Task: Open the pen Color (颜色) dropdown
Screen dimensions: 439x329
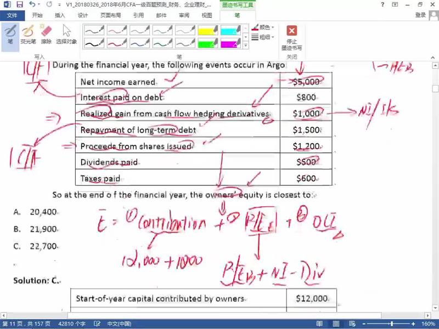Action: click(263, 27)
